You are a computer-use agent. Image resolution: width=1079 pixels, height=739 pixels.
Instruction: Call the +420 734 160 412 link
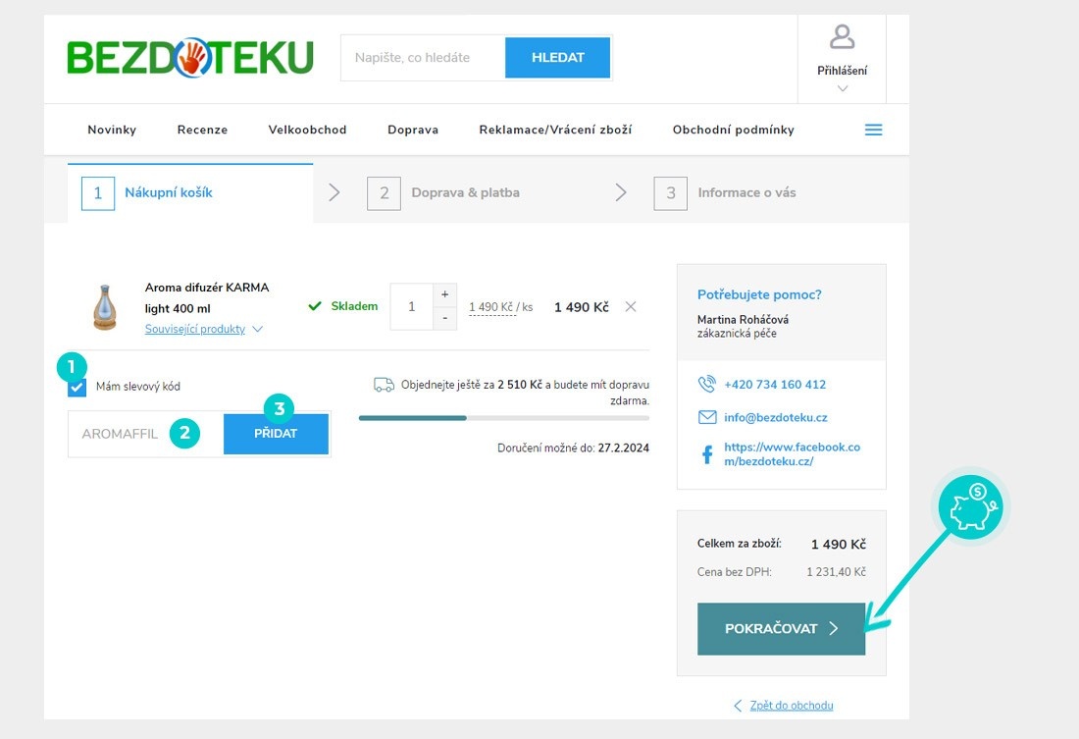775,385
